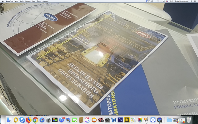The width and height of the screenshot is (198, 124).
Task: Open Skype from the Dock
Action: (22, 120)
